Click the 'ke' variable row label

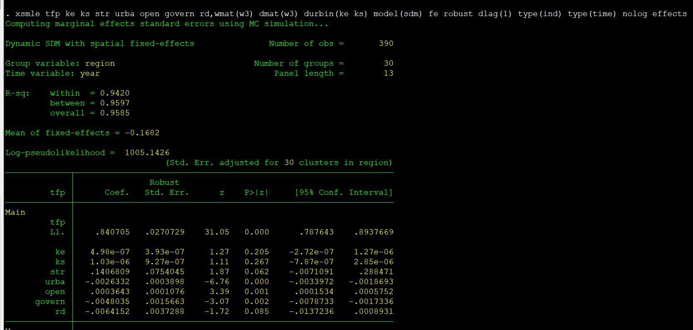point(60,252)
